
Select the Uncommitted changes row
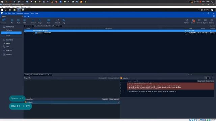click(x=120, y=31)
